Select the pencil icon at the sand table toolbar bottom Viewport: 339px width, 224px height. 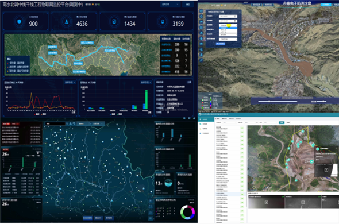coord(201,60)
